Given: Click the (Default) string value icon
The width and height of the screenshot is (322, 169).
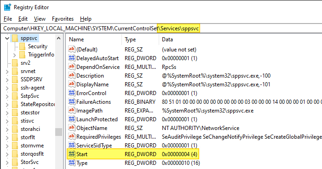Looking at the screenshot, I should [x=72, y=49].
